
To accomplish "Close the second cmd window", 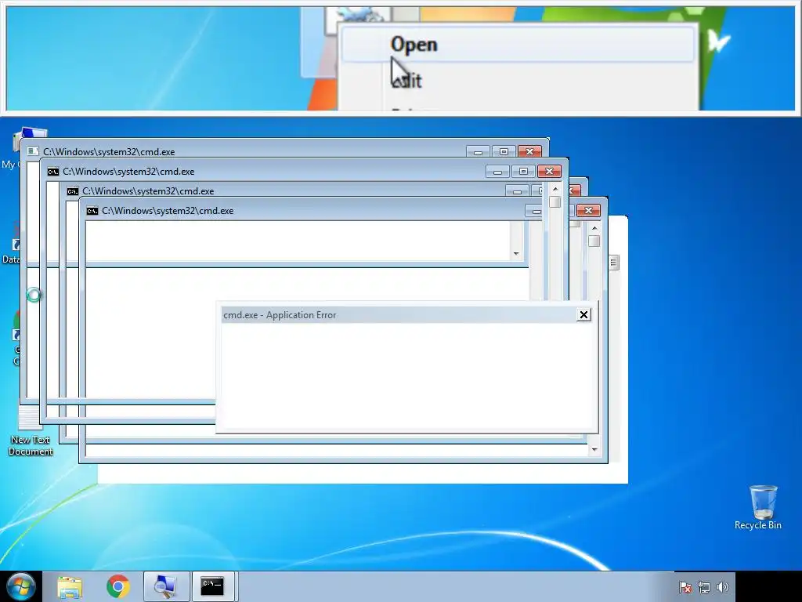I will click(549, 171).
